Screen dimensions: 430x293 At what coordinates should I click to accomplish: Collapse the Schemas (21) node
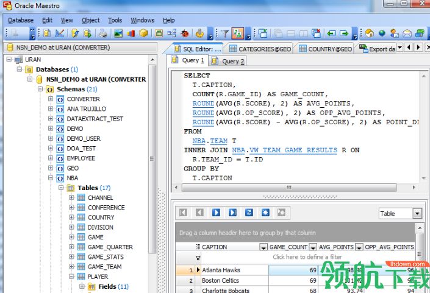pos(40,89)
